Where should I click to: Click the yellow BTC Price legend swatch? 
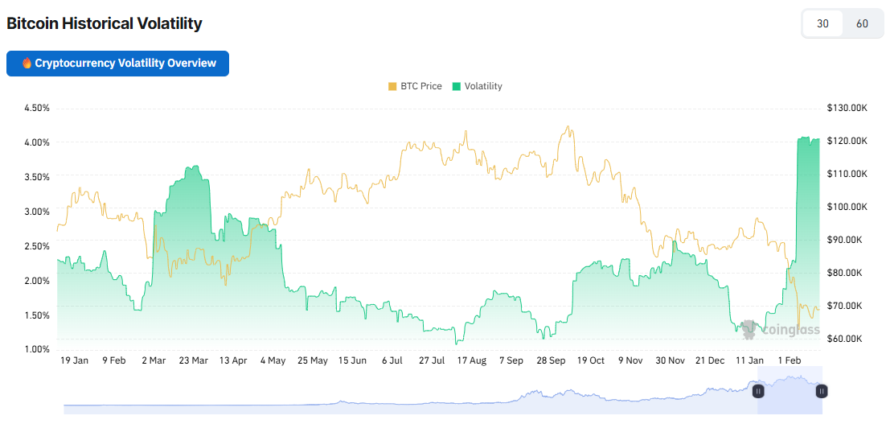point(392,86)
